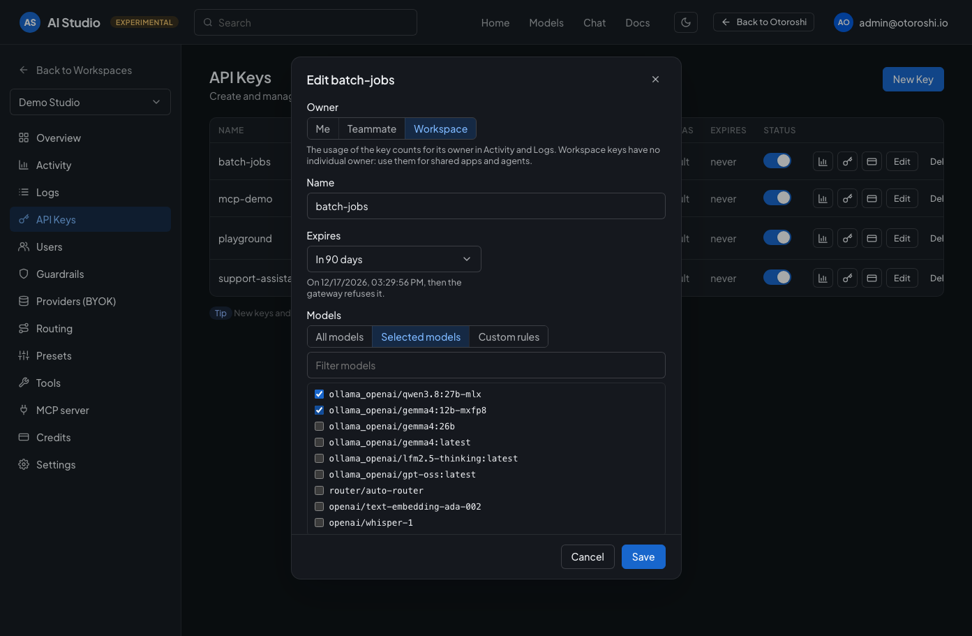Click key icon in playground row
The image size is (972, 636).
pyautogui.click(x=847, y=238)
